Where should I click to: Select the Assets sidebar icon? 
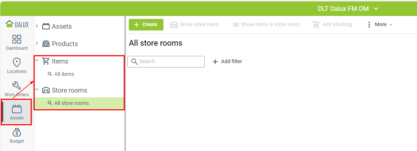pos(17,109)
